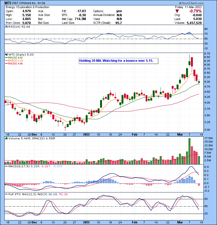This screenshot has height=225, width=217.
Task: Click the red down-triangle change indicator
Action: 177,11
